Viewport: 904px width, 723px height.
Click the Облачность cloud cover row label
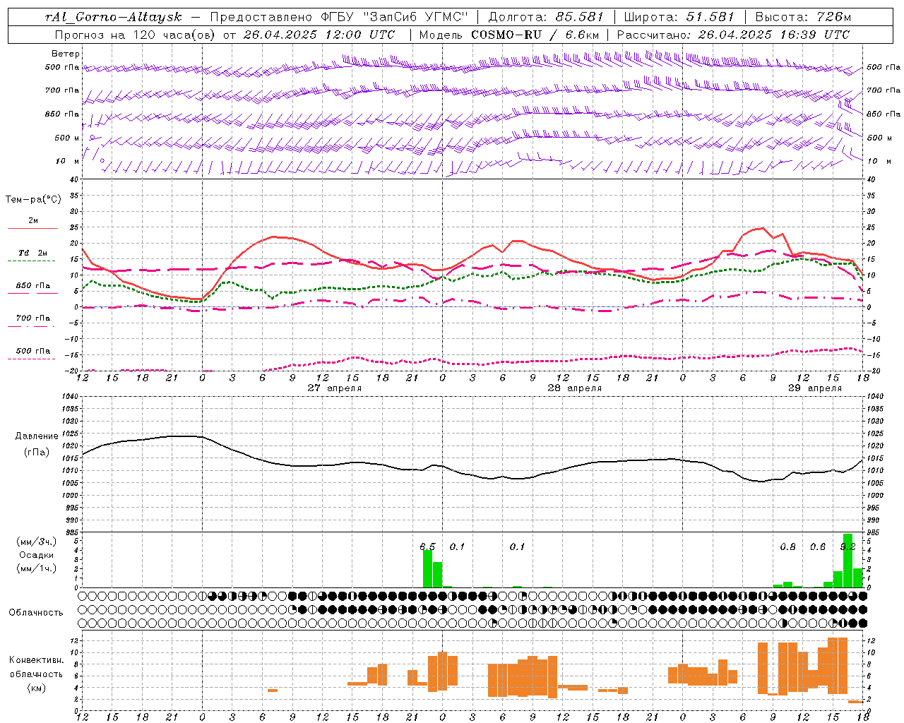pyautogui.click(x=36, y=613)
